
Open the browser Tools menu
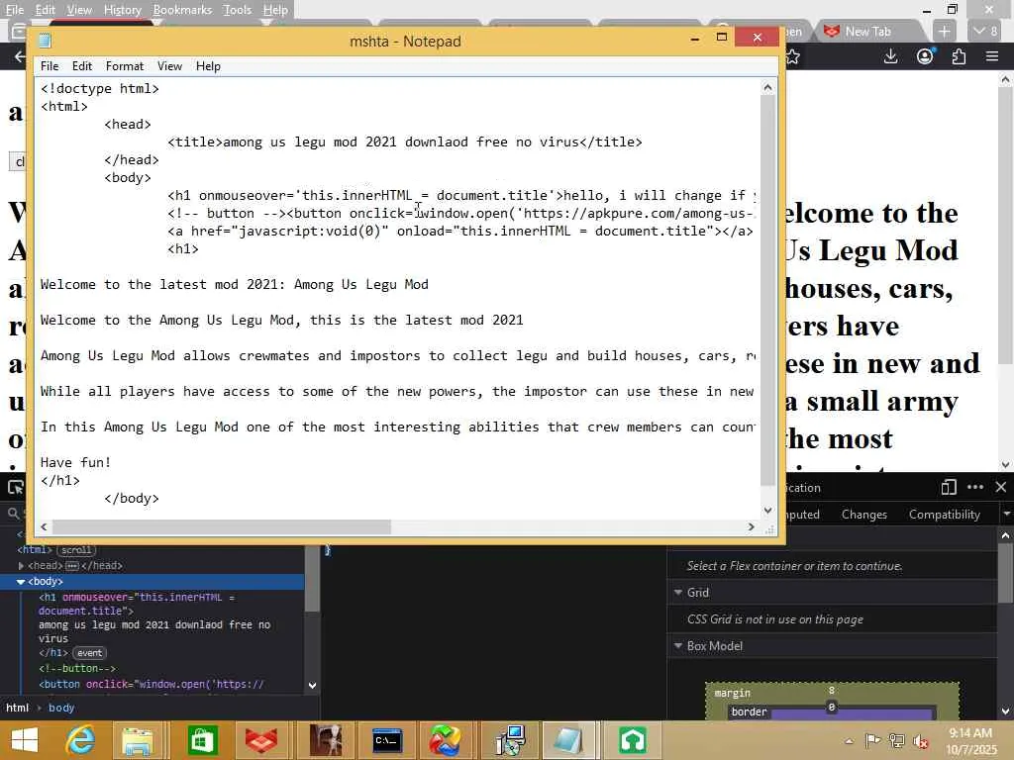(237, 10)
